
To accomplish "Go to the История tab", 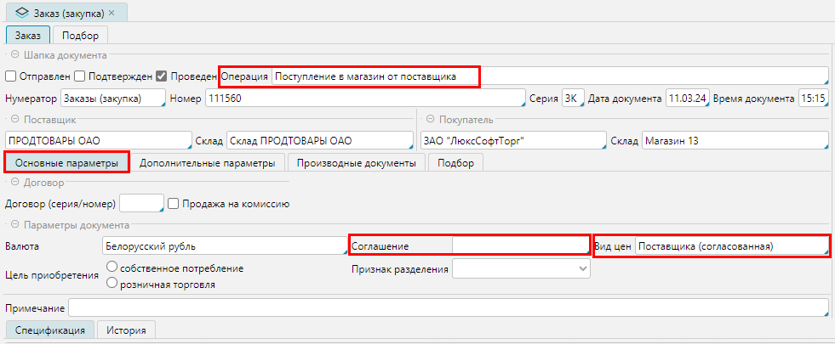I will pos(125,330).
